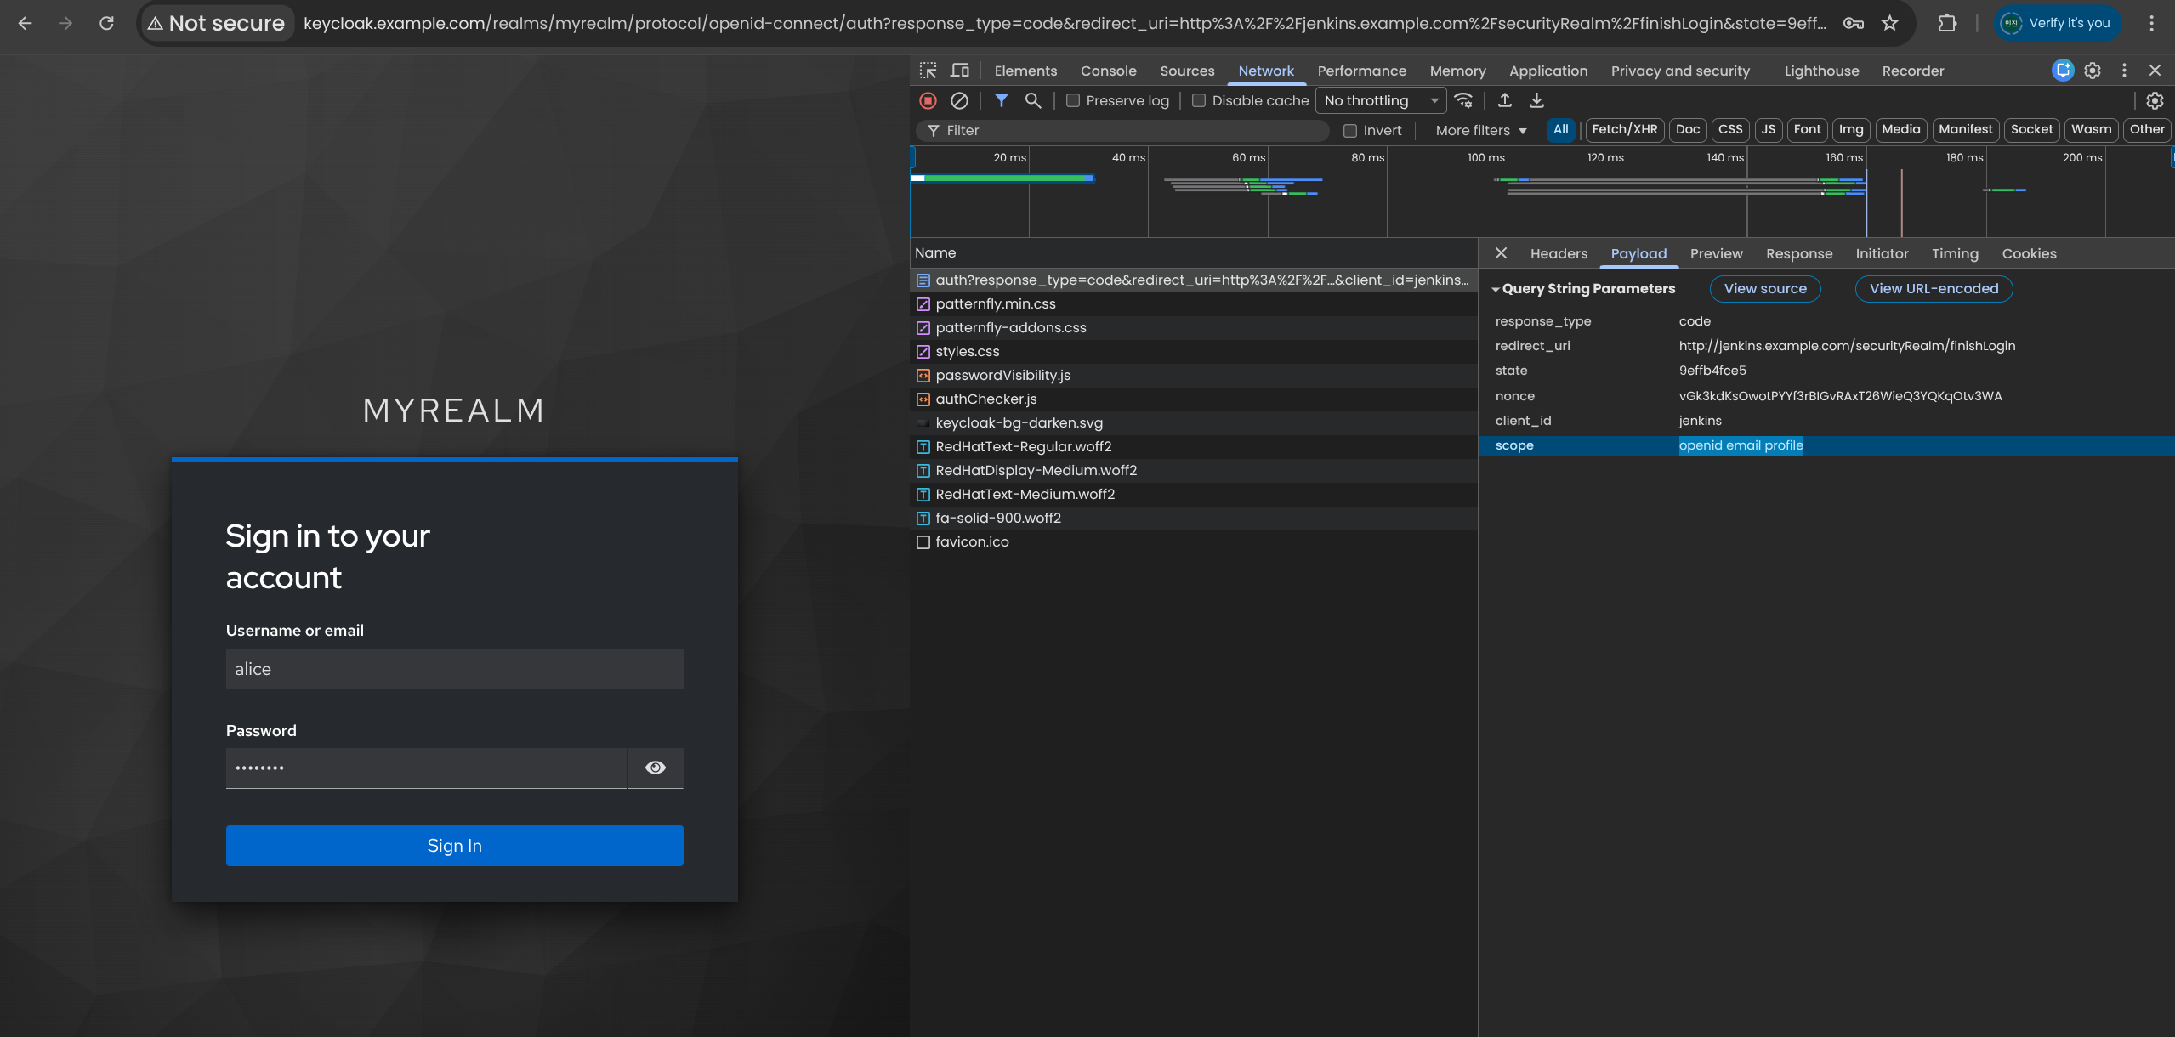Expand the More filters dropdown
The image size is (2175, 1037).
point(1480,130)
